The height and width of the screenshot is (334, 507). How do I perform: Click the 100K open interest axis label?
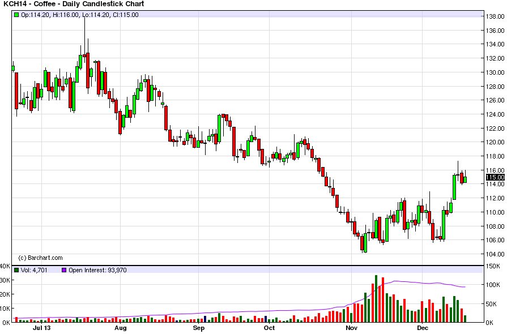(493, 285)
